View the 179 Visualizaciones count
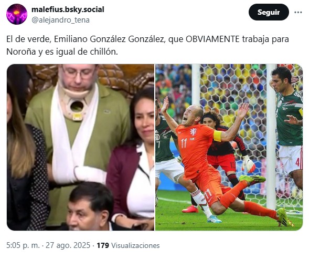Image resolution: width=309 pixels, height=259 pixels. coord(128,245)
